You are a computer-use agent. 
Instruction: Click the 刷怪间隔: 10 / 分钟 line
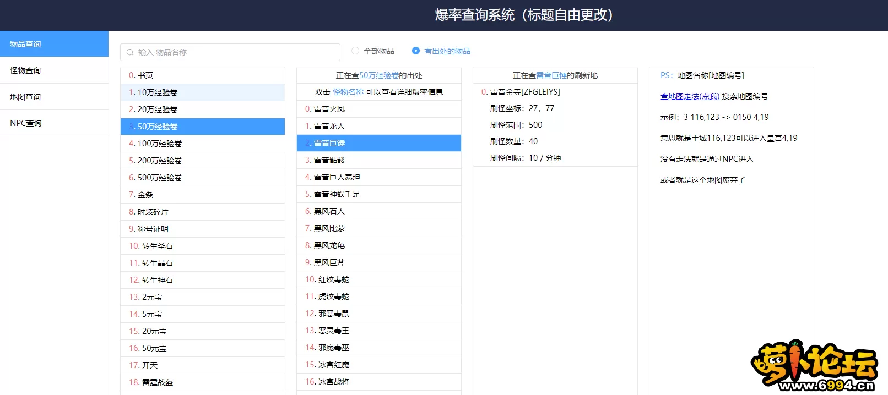(x=526, y=158)
